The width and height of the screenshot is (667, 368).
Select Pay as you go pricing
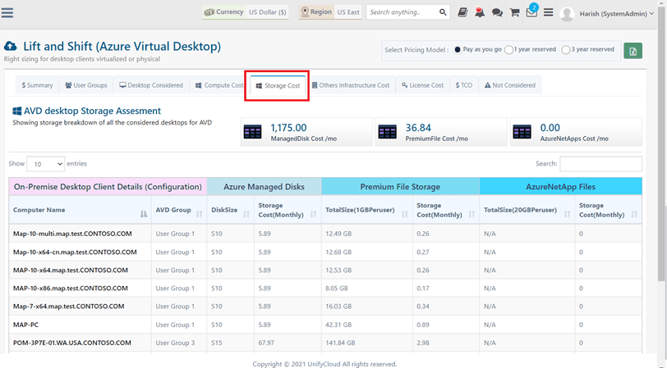pos(458,50)
